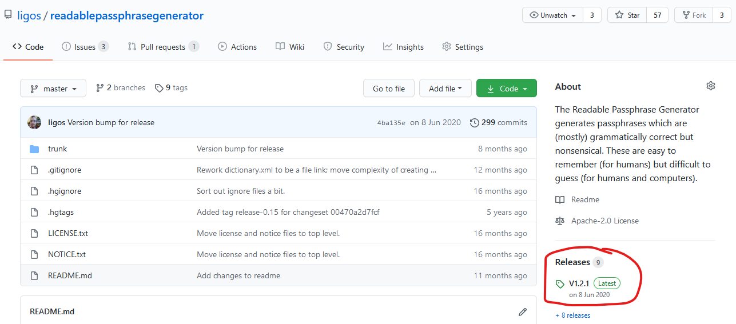Viewport: 736px width, 324px height.
Task: Click the Fork button
Action: click(693, 15)
